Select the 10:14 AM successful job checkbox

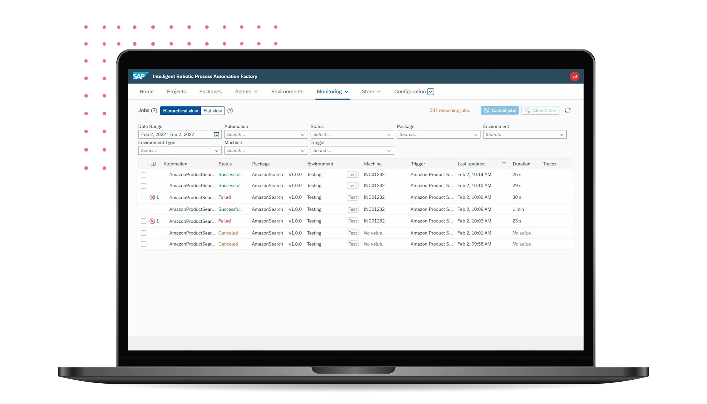tap(144, 175)
